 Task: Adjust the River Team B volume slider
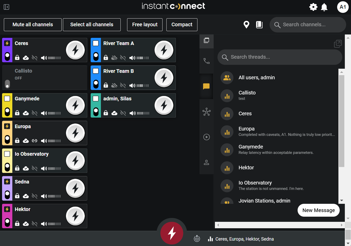(143, 85)
